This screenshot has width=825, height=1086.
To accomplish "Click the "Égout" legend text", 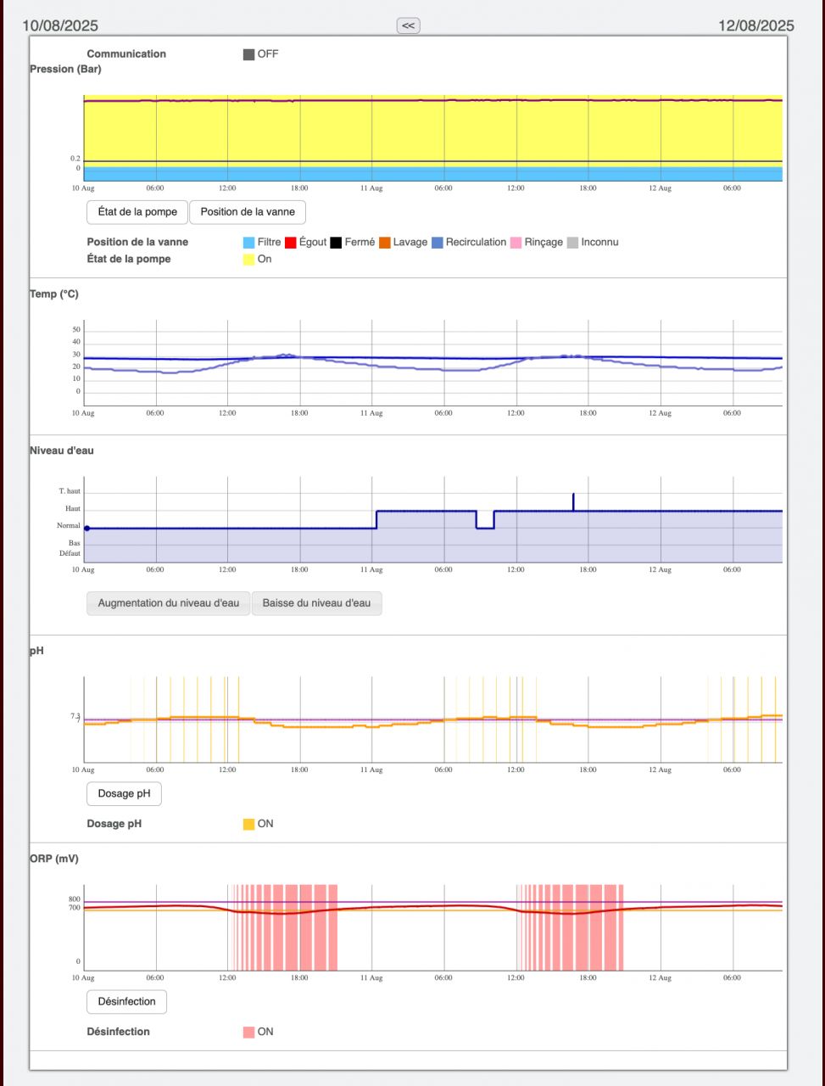I will pos(313,243).
